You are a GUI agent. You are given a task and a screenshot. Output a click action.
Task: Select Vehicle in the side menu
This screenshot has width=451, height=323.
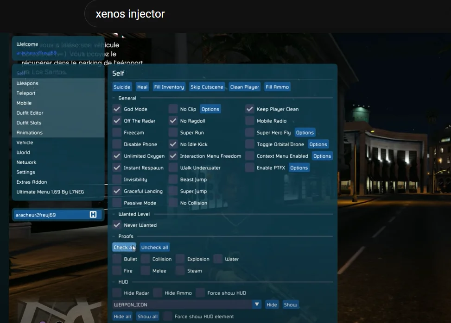coord(25,143)
